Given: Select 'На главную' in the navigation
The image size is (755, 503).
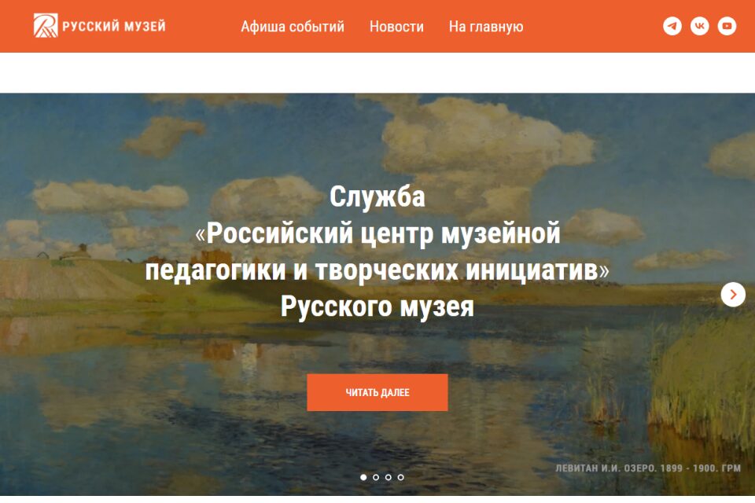Looking at the screenshot, I should tap(486, 27).
